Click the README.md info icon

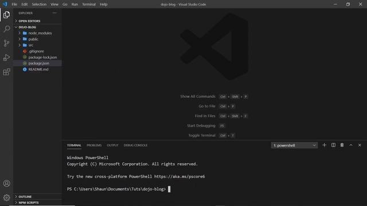click(25, 69)
